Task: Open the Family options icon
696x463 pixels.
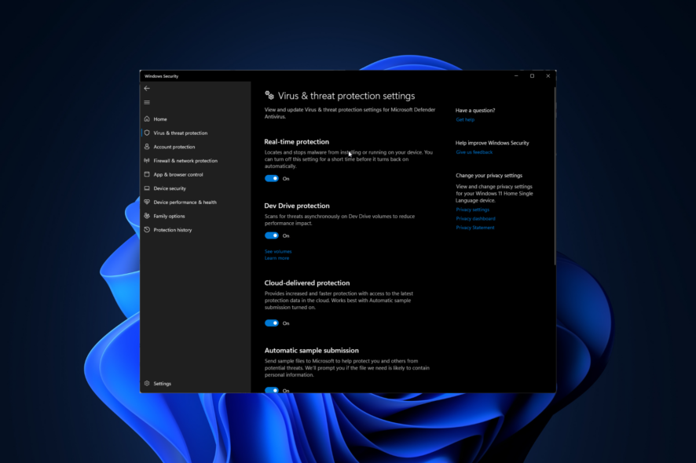Action: pyautogui.click(x=147, y=216)
